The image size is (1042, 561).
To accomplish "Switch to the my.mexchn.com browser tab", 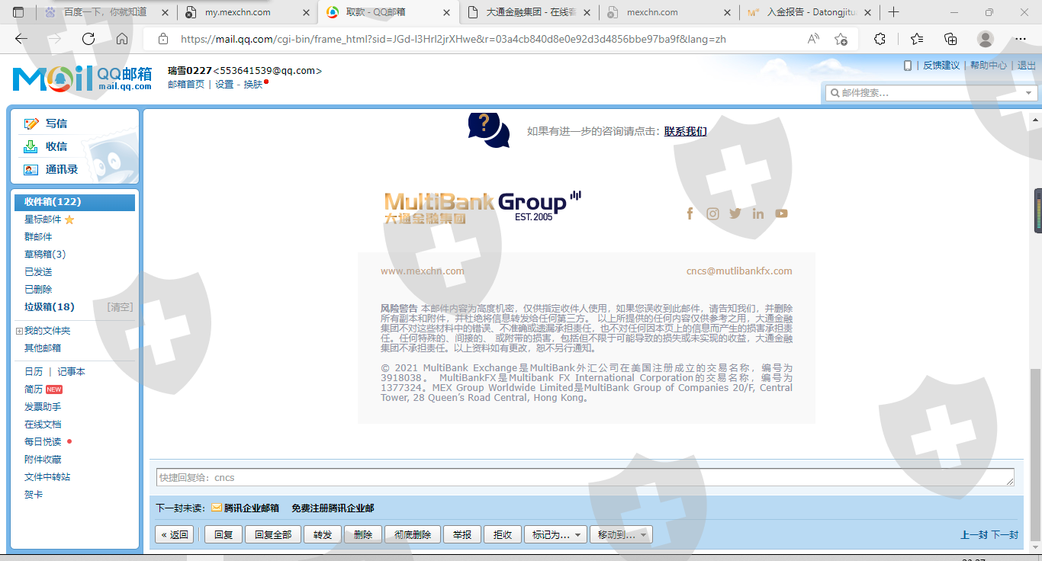I will click(249, 12).
